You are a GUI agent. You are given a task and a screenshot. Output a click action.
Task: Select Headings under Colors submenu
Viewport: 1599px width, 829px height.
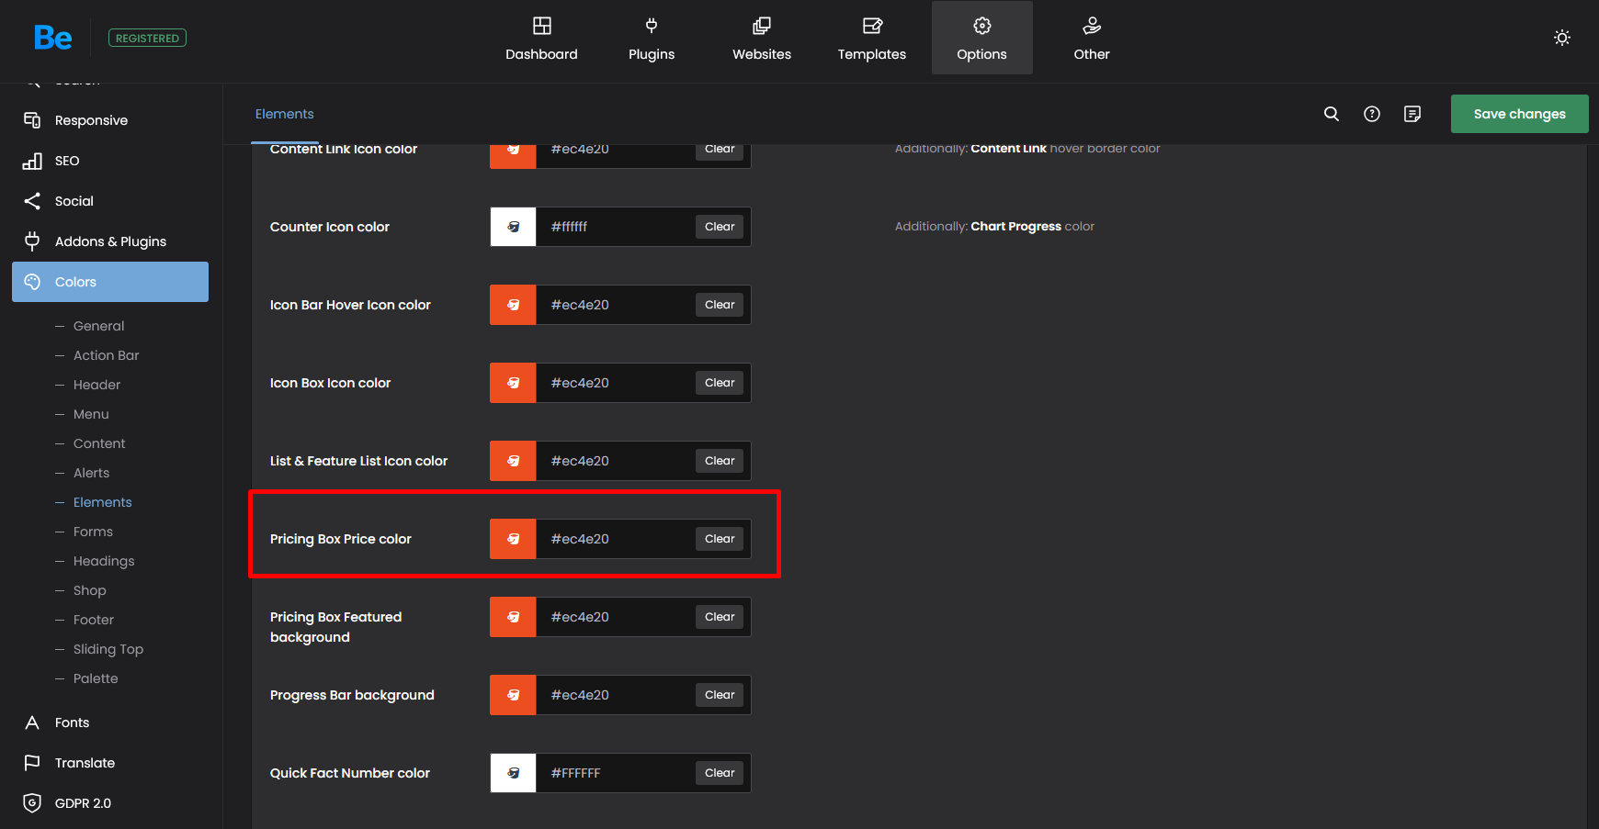coord(104,561)
